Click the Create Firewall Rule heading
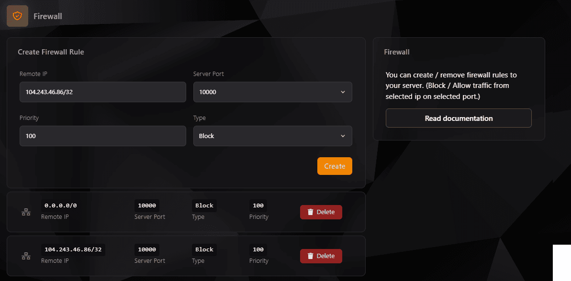This screenshot has height=281, width=571. click(51, 52)
